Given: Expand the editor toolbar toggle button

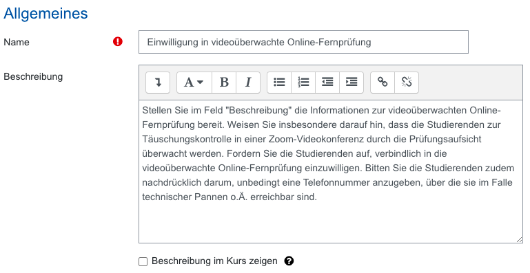Looking at the screenshot, I should [158, 83].
